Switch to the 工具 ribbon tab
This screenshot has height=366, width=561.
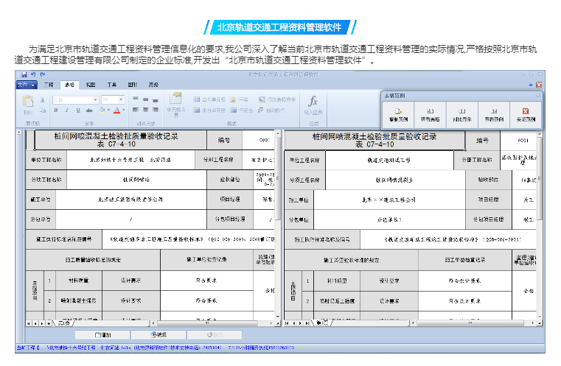tap(111, 85)
